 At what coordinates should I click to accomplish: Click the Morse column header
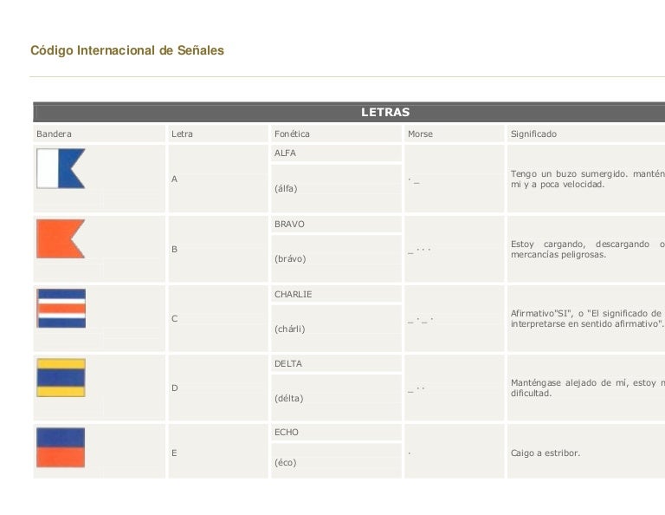pyautogui.click(x=420, y=134)
